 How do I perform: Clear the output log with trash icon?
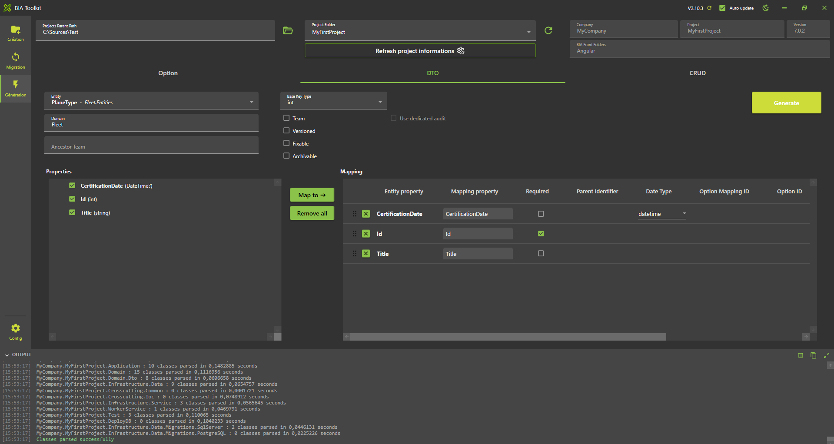point(801,355)
